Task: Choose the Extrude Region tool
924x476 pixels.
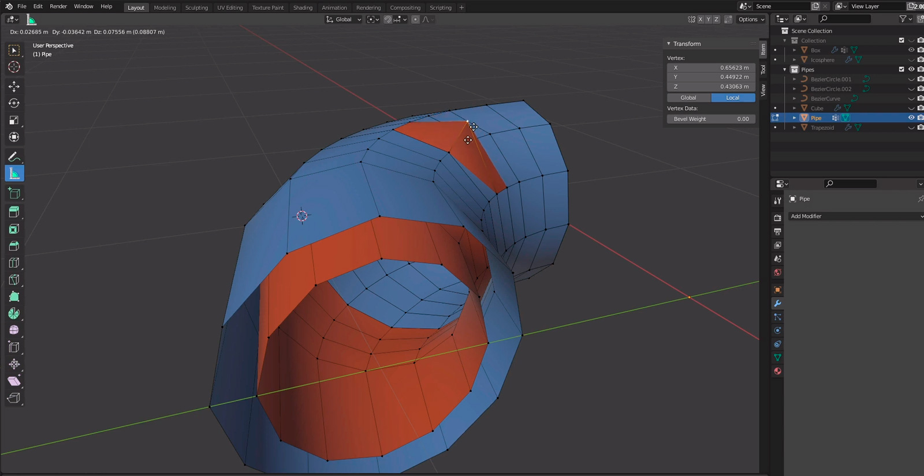Action: click(14, 212)
